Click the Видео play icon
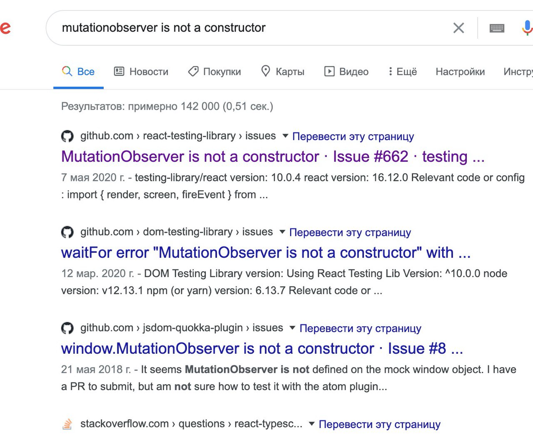The width and height of the screenshot is (533, 435). [329, 71]
